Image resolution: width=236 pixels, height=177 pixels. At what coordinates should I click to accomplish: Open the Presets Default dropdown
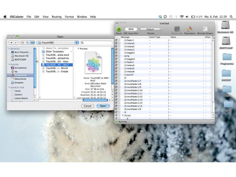point(151,29)
